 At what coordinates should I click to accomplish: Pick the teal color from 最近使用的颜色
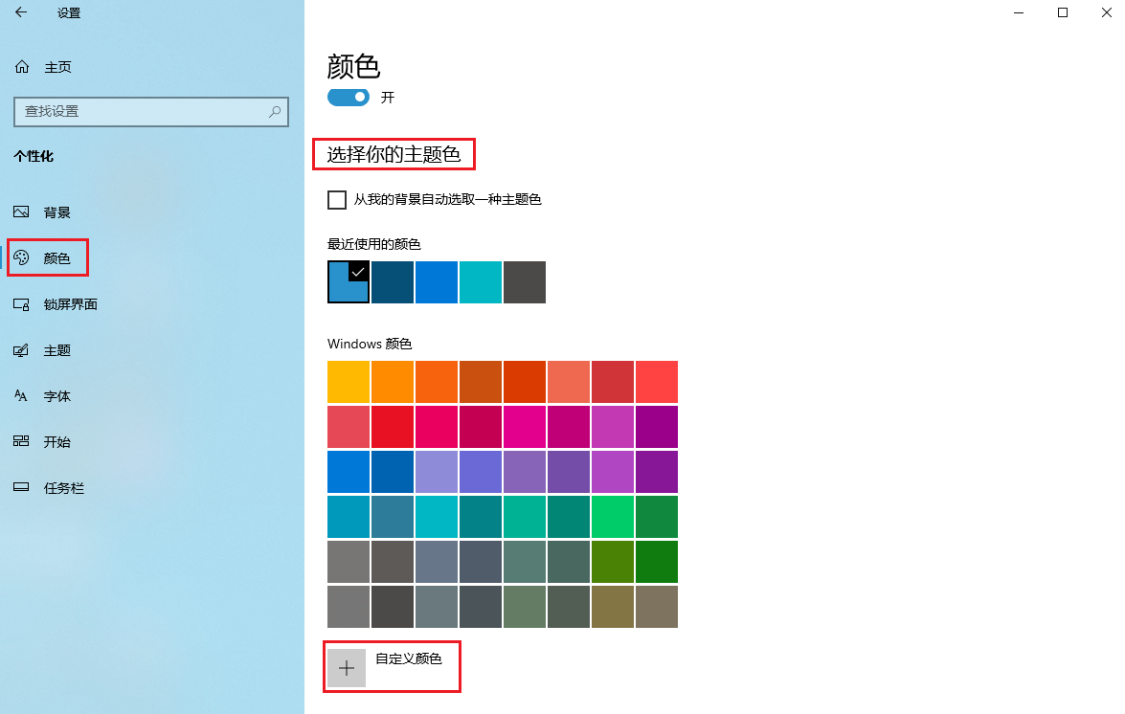tap(480, 282)
